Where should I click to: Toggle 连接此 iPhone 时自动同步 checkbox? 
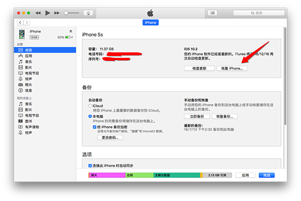pos(90,166)
